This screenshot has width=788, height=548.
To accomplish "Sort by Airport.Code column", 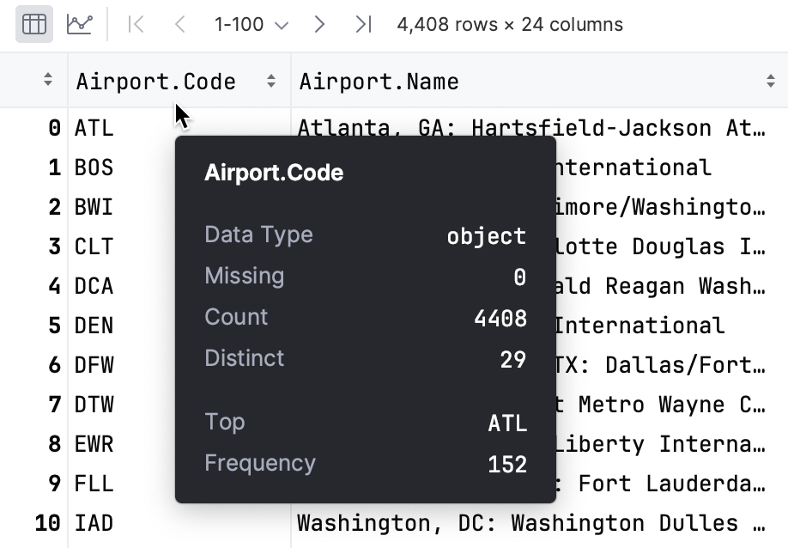I will point(271,81).
